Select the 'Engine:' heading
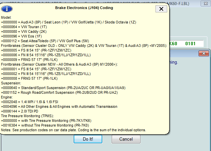 [x=7, y=97]
